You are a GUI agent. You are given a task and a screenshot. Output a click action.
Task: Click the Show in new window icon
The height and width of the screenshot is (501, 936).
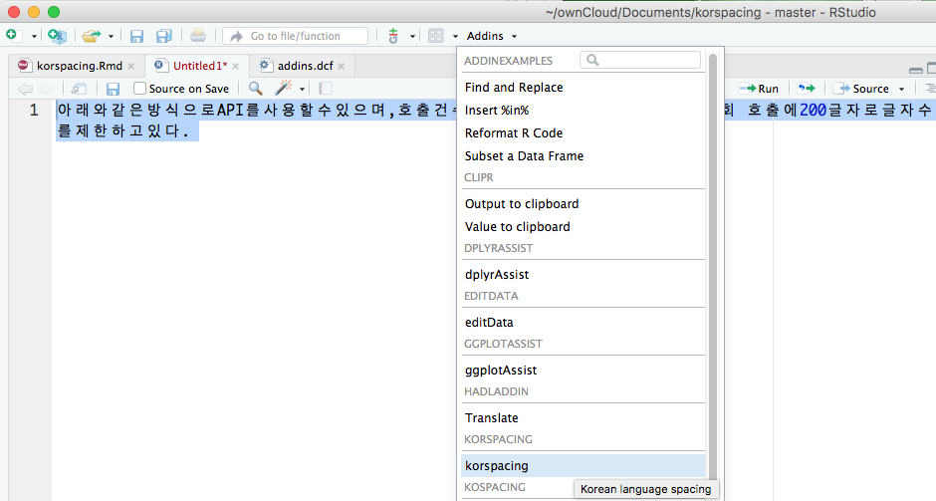pos(79,89)
